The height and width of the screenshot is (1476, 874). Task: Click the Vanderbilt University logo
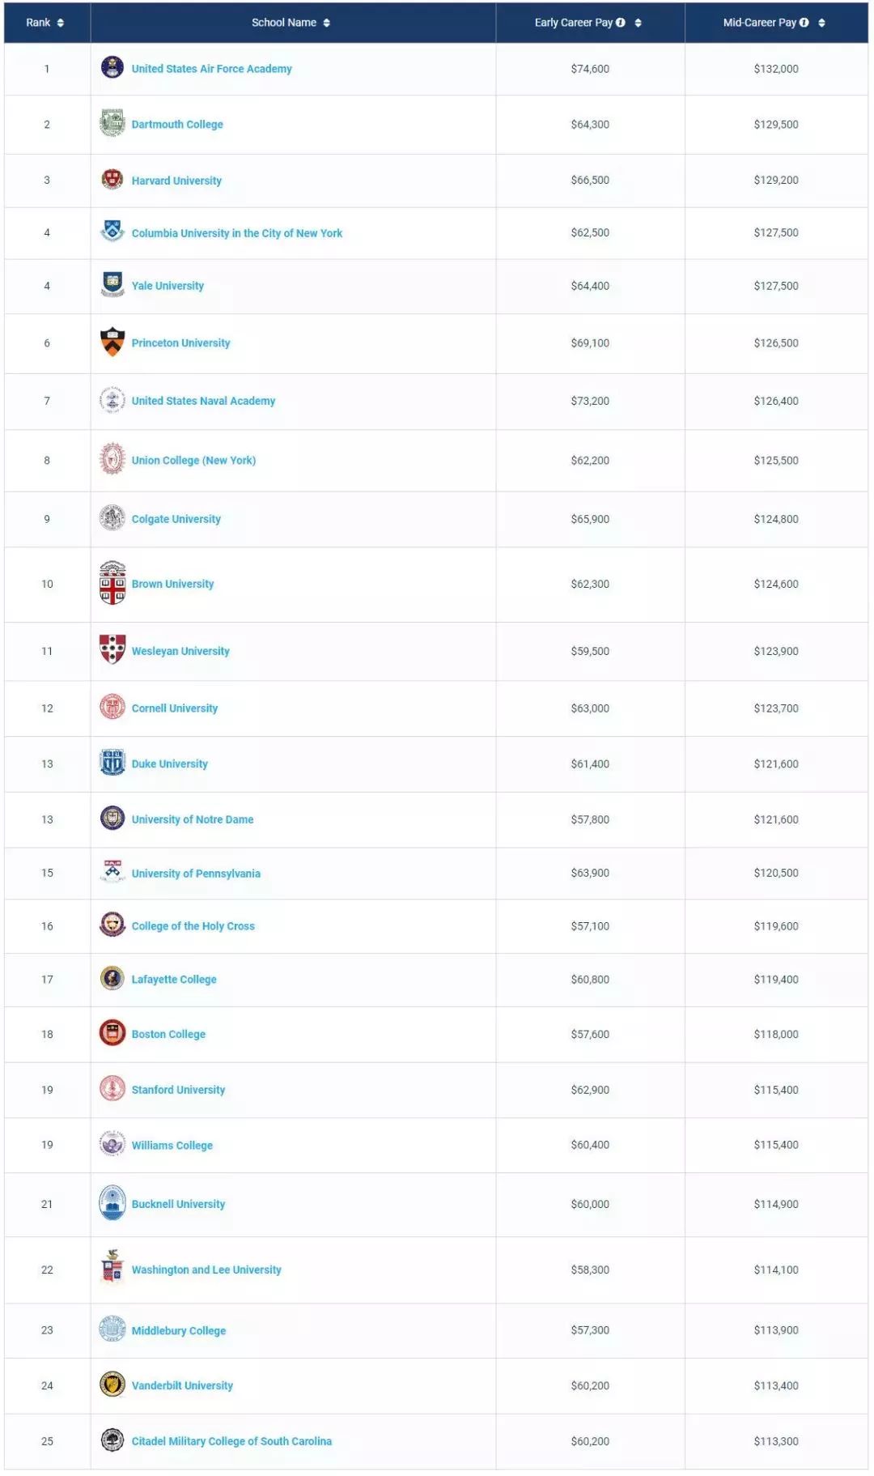pyautogui.click(x=112, y=1385)
